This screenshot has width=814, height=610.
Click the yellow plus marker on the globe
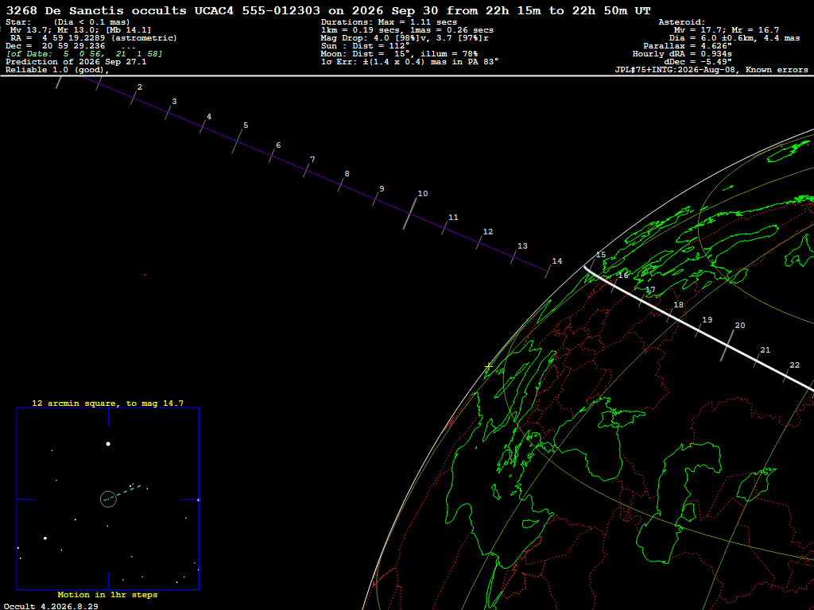(x=489, y=367)
